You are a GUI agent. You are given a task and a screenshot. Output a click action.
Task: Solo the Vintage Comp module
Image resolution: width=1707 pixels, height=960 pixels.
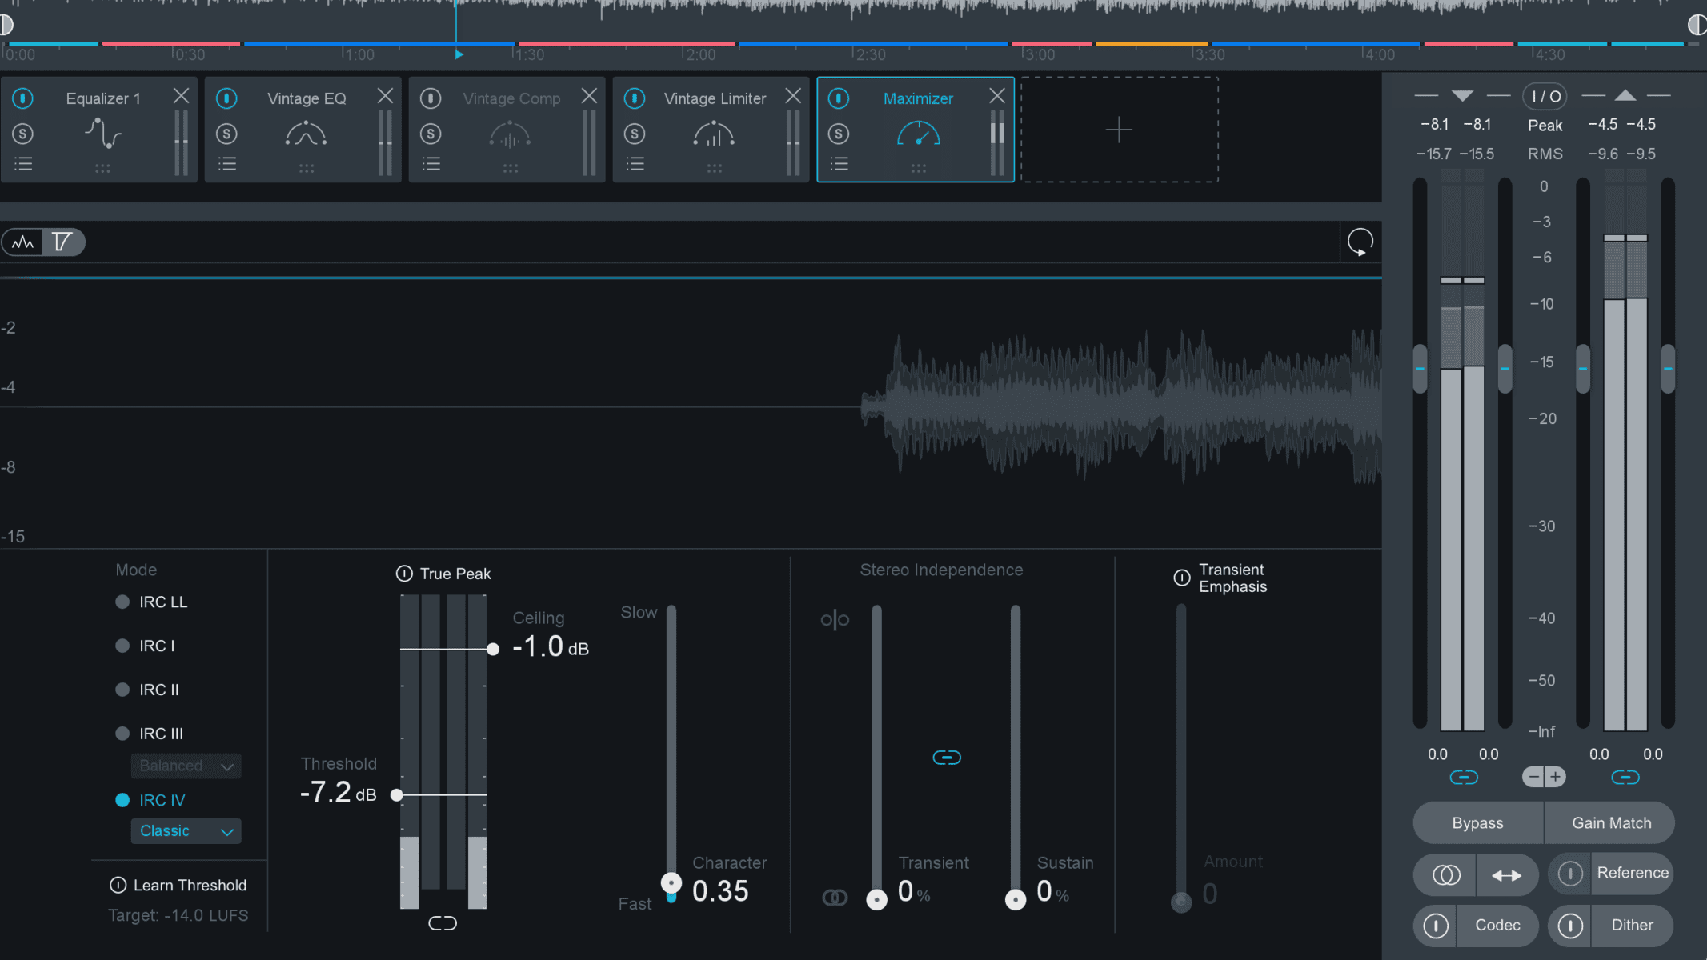coord(431,134)
